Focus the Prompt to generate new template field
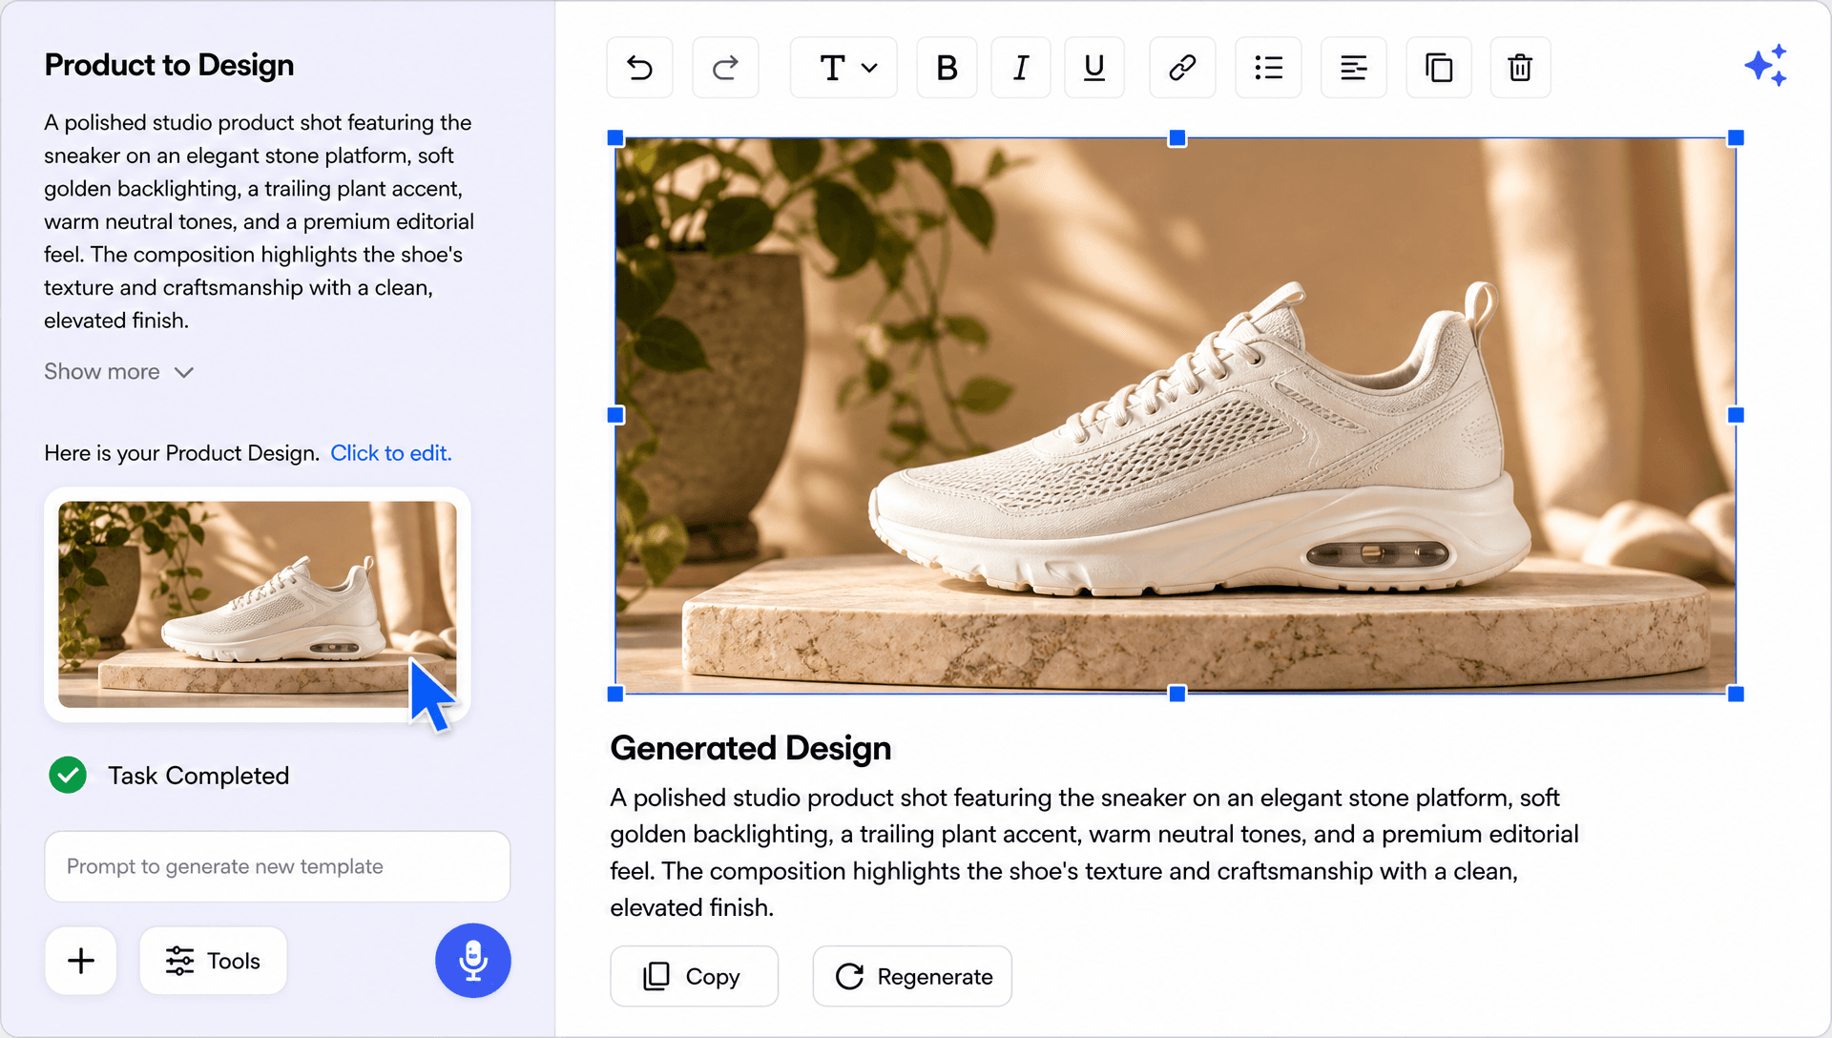Image resolution: width=1832 pixels, height=1038 pixels. click(x=278, y=866)
